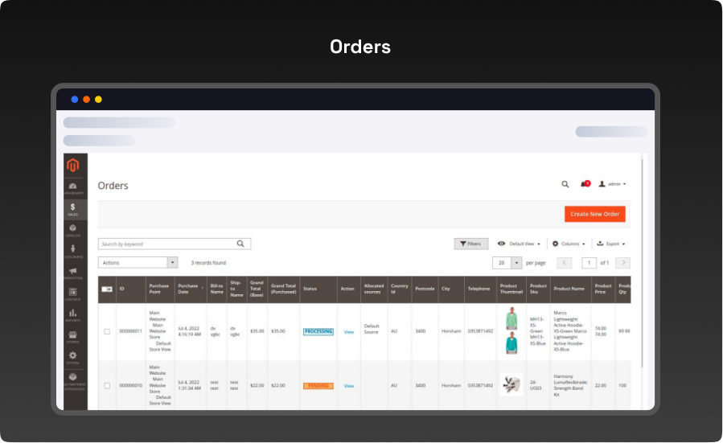This screenshot has height=443, width=723.
Task: Open the Stores sidebar icon
Action: [73, 335]
